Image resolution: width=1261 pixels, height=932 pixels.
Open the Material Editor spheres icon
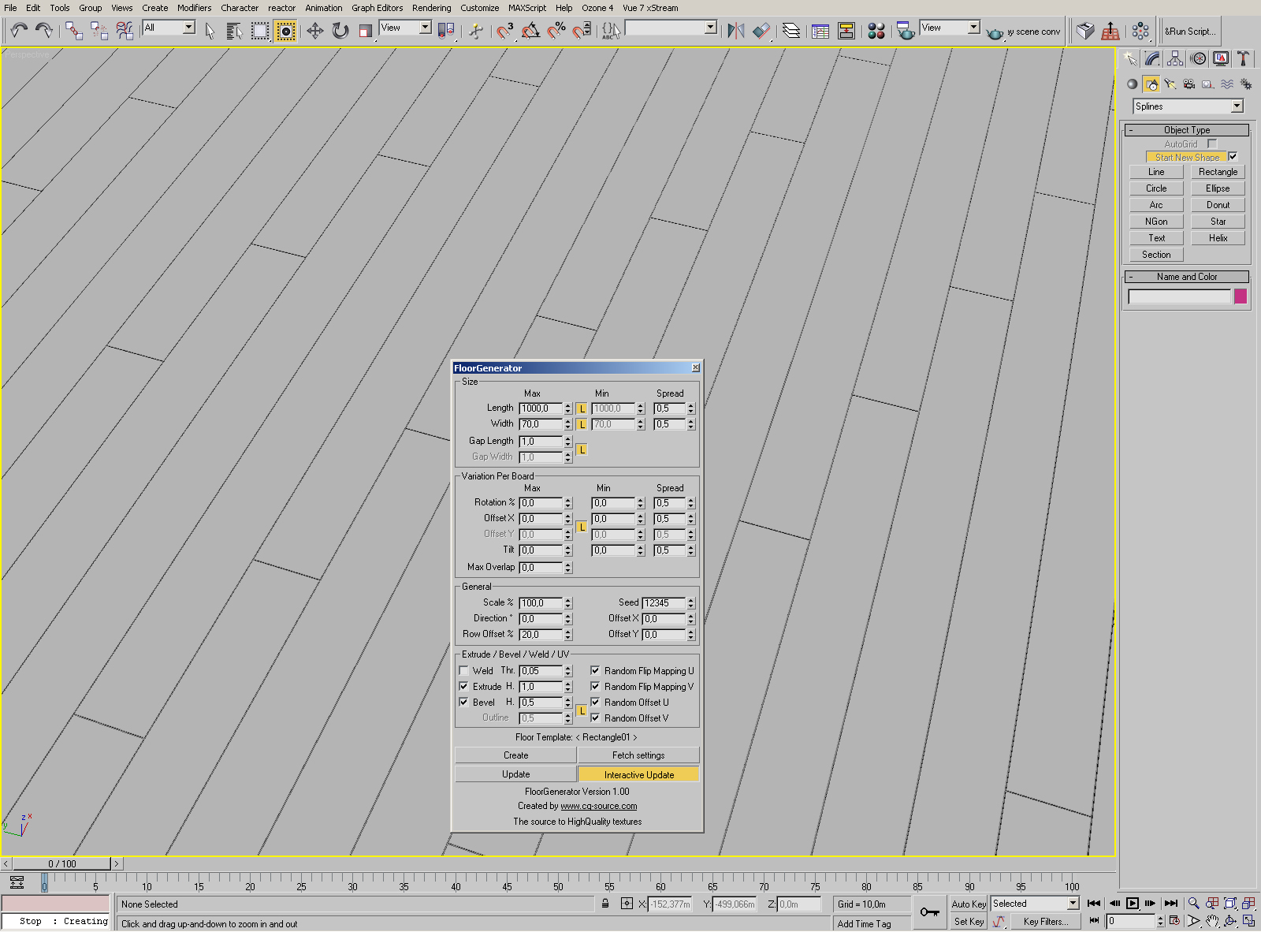(x=876, y=31)
